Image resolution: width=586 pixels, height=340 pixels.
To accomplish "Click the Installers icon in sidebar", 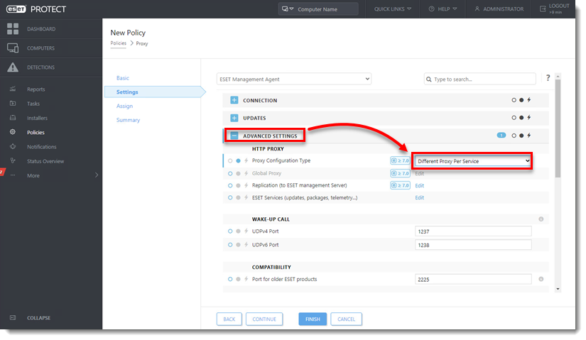I will tap(13, 118).
